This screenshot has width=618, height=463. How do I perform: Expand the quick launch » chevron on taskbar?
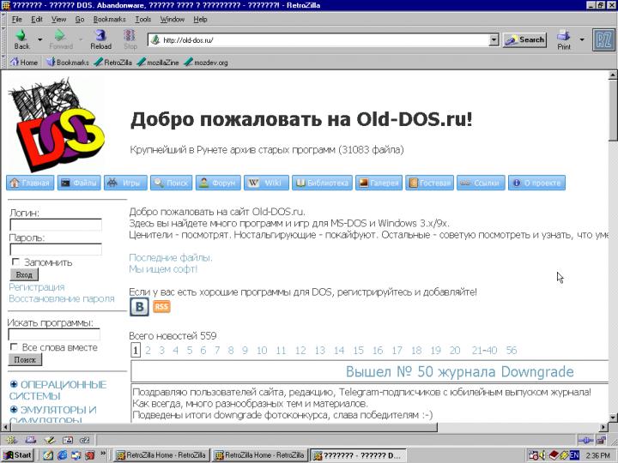103,454
